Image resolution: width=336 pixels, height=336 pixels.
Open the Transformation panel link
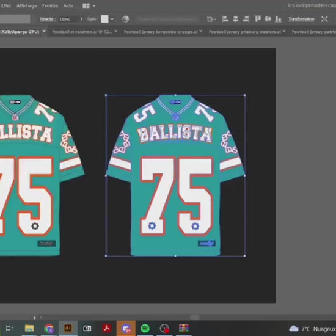tap(301, 20)
